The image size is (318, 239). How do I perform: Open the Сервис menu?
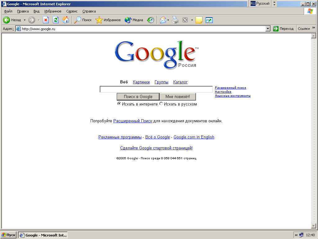point(72,12)
